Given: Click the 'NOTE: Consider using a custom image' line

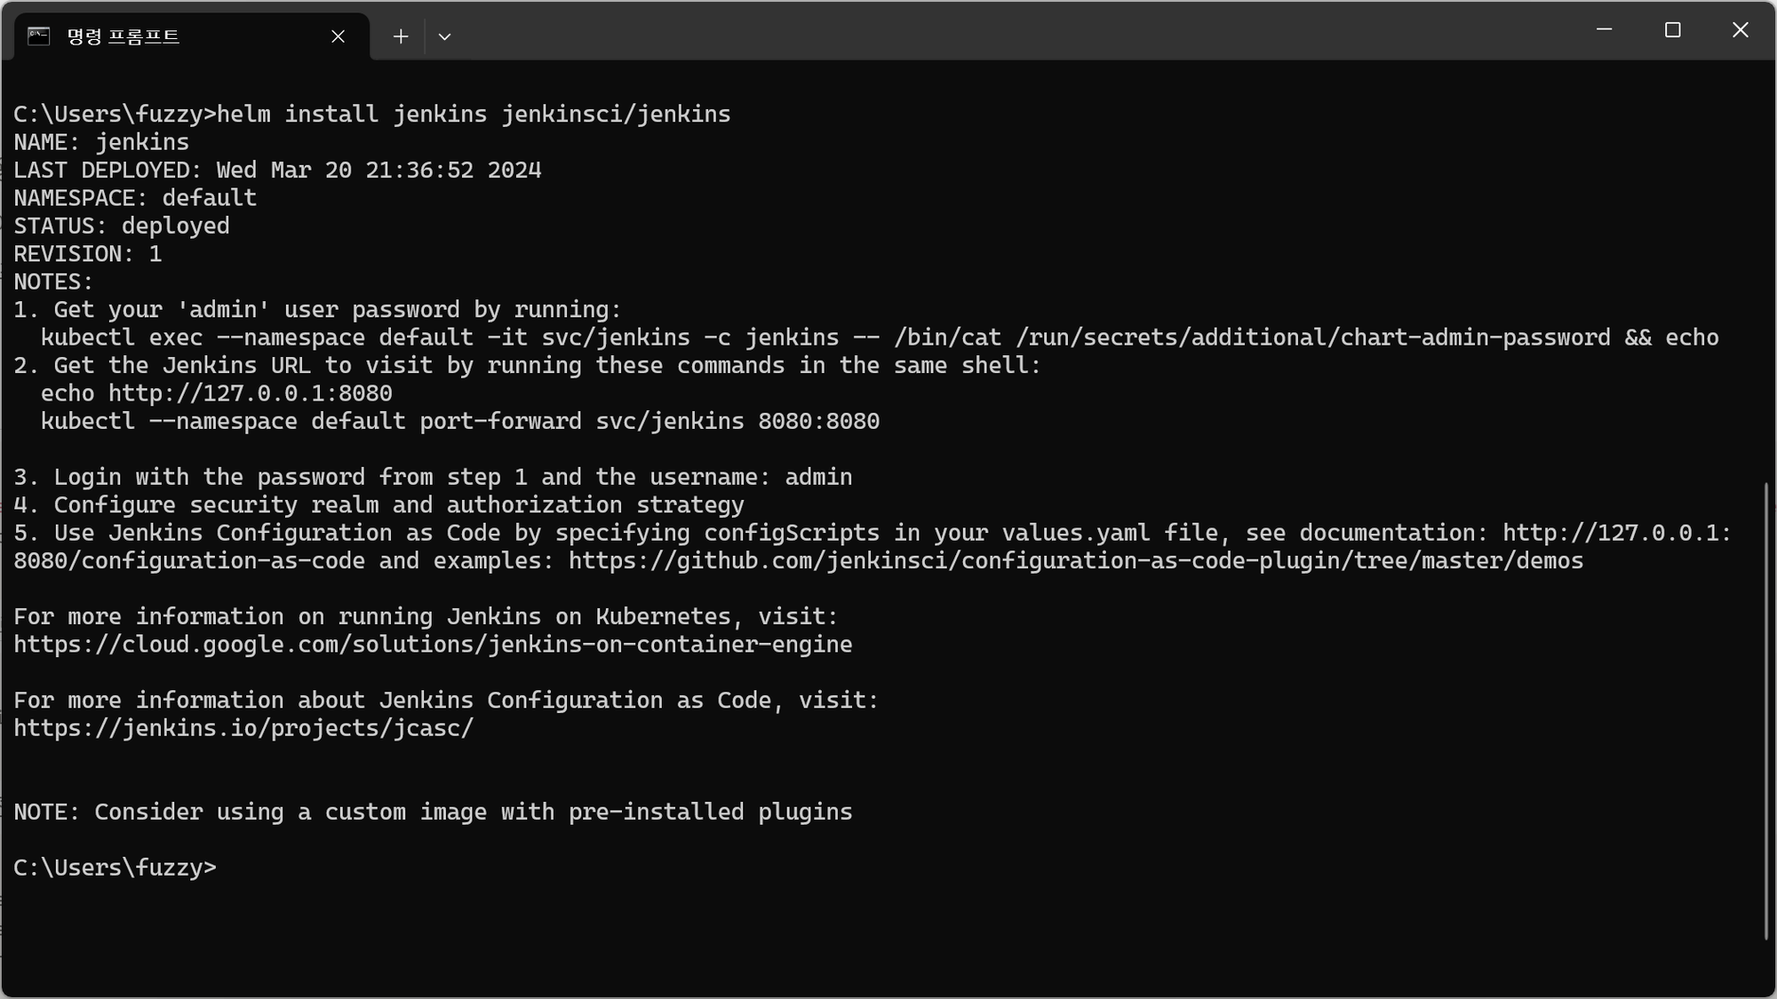Looking at the screenshot, I should point(433,813).
